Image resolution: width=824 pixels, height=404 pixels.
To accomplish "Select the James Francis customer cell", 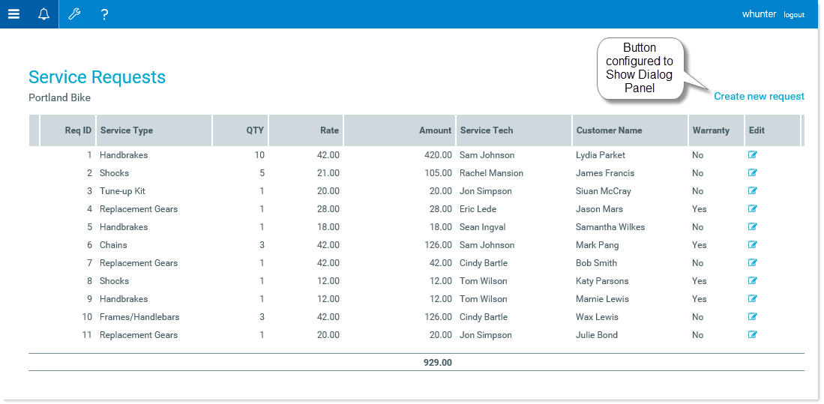I will pyautogui.click(x=605, y=173).
